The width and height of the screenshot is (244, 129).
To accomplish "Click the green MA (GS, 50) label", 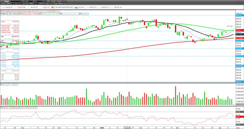I will [51, 14].
